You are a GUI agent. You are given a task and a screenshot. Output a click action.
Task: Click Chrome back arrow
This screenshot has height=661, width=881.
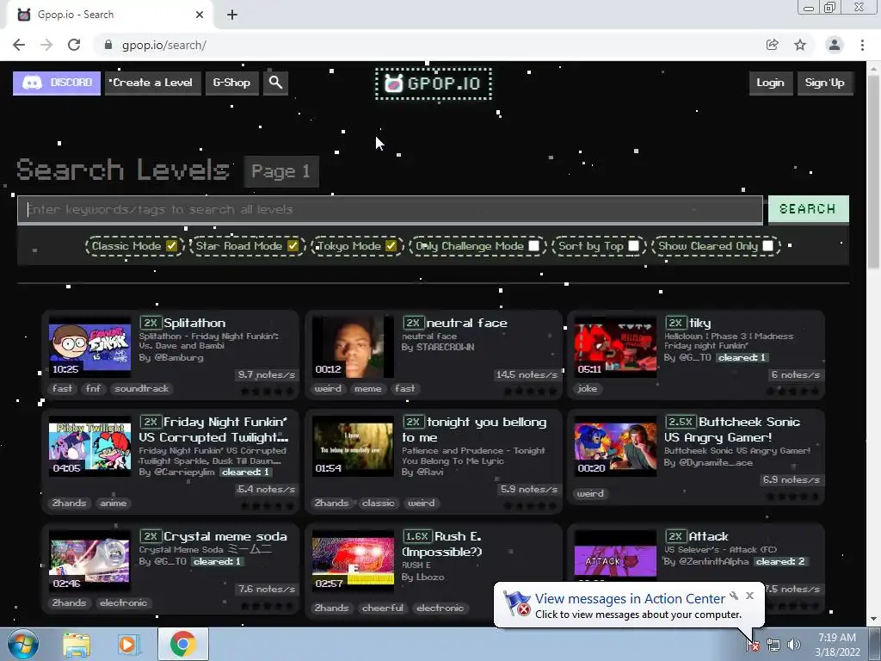click(x=19, y=45)
